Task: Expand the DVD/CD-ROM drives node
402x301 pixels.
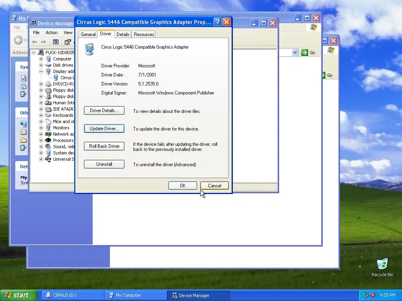Action: tap(41, 84)
